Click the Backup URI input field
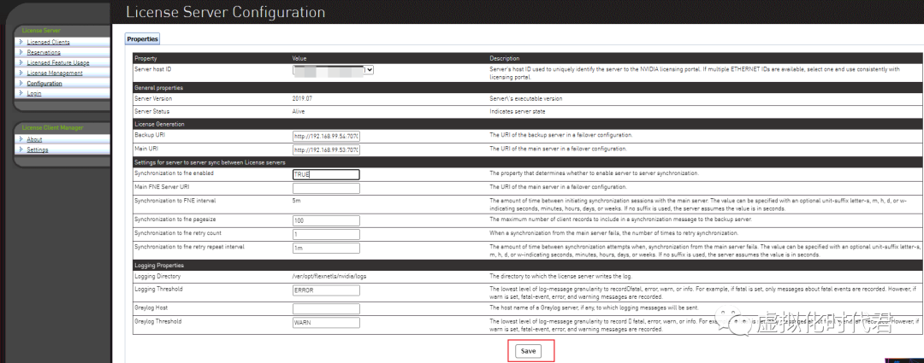Viewport: 924px width, 363px height. [x=326, y=136]
